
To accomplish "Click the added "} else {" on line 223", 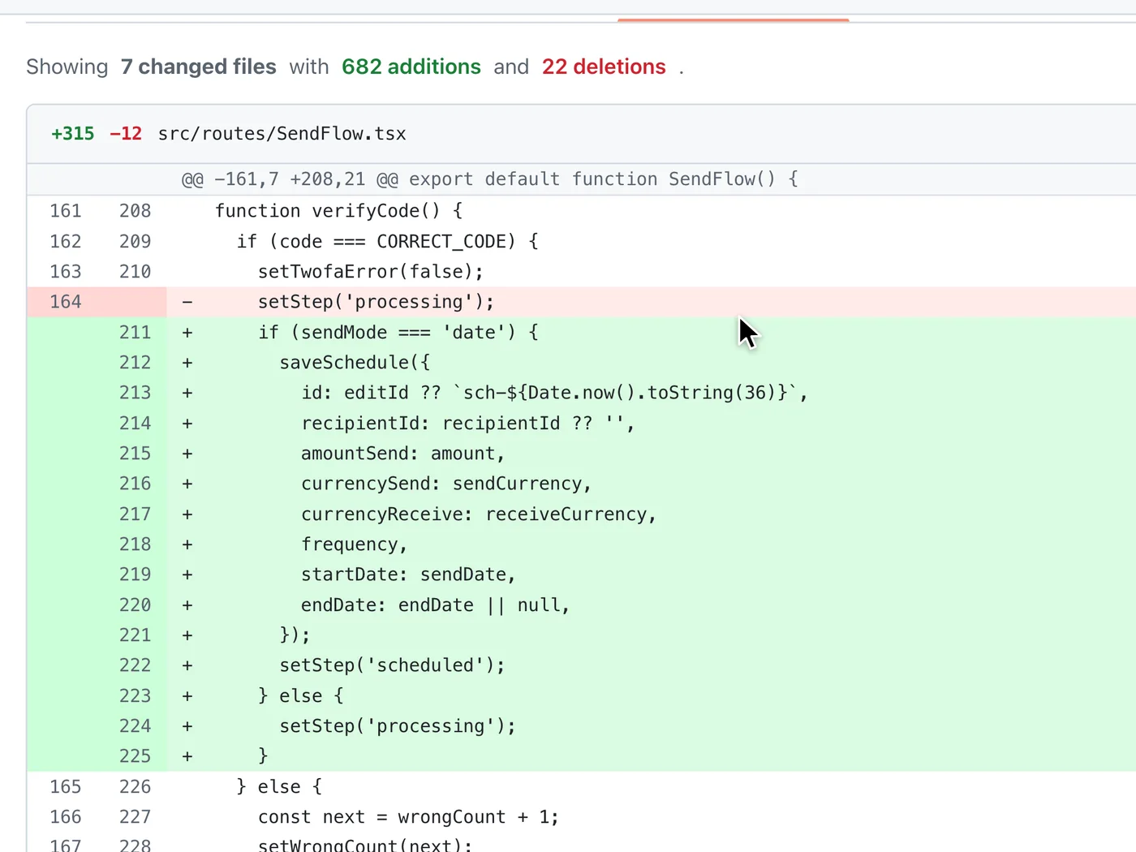I will click(x=301, y=696).
